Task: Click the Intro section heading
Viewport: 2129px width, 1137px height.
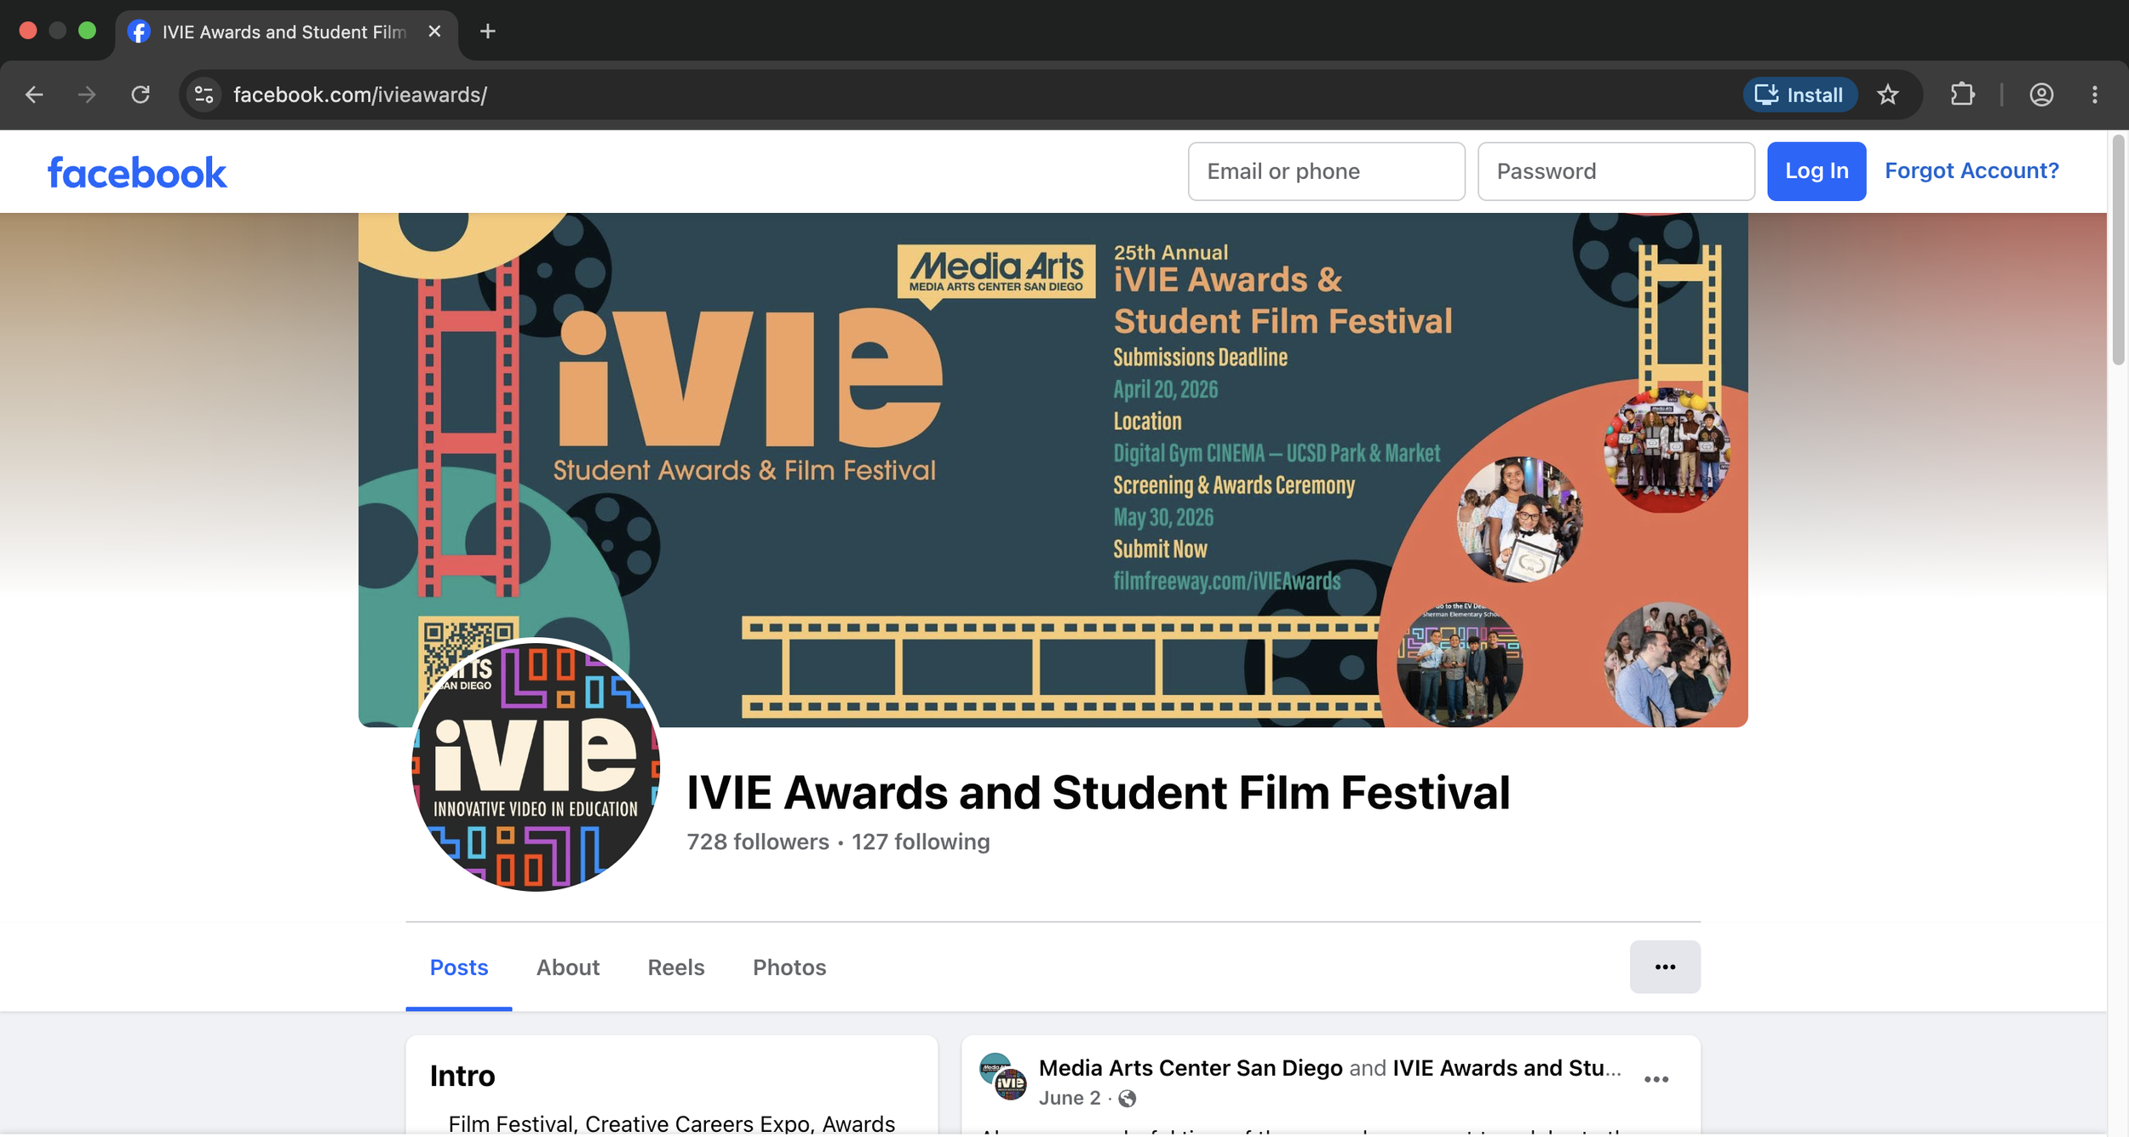Action: (462, 1076)
